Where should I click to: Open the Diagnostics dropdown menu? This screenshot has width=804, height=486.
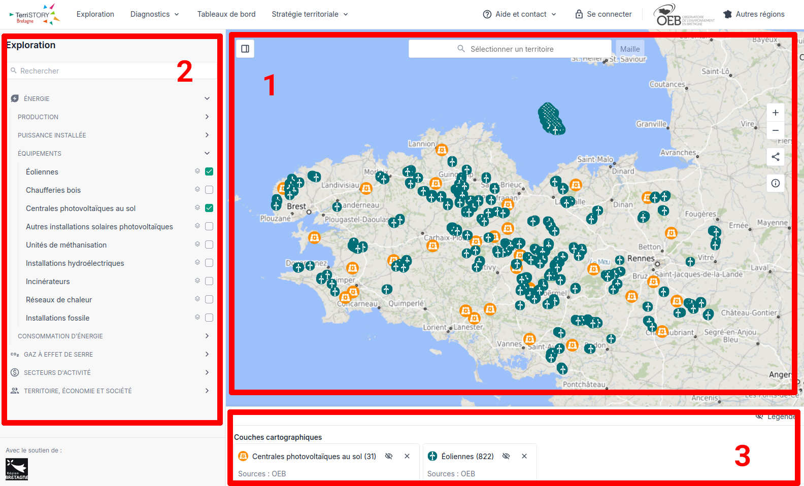coord(155,14)
